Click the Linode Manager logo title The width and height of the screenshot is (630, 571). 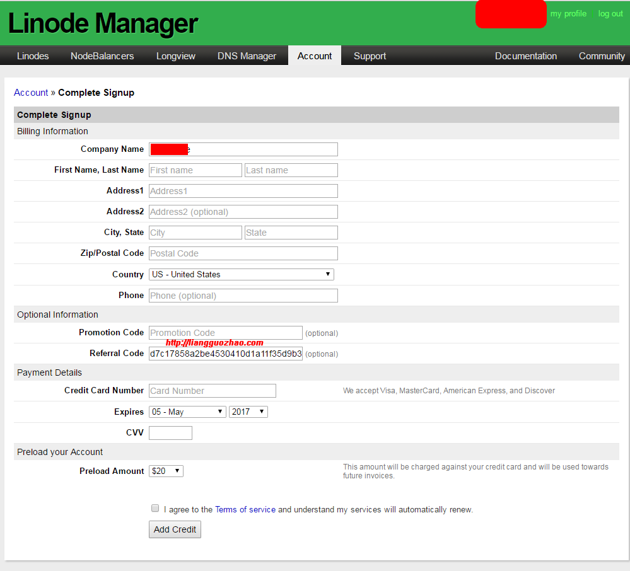[x=103, y=23]
